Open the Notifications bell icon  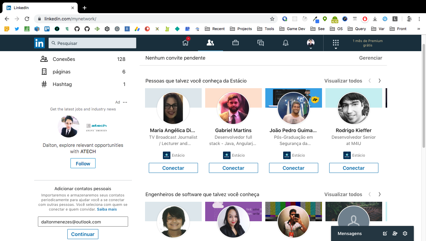point(285,43)
